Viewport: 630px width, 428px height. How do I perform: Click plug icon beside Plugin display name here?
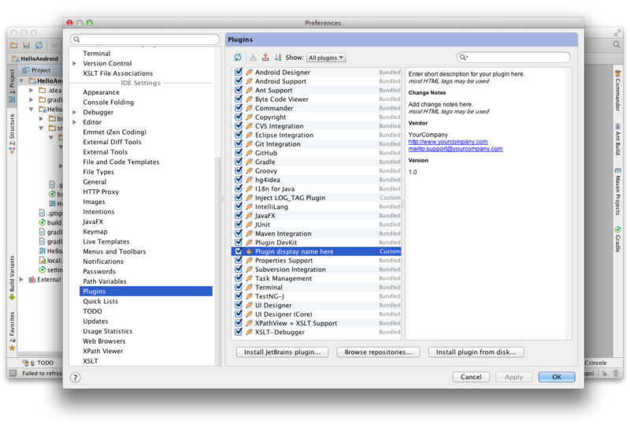(249, 251)
